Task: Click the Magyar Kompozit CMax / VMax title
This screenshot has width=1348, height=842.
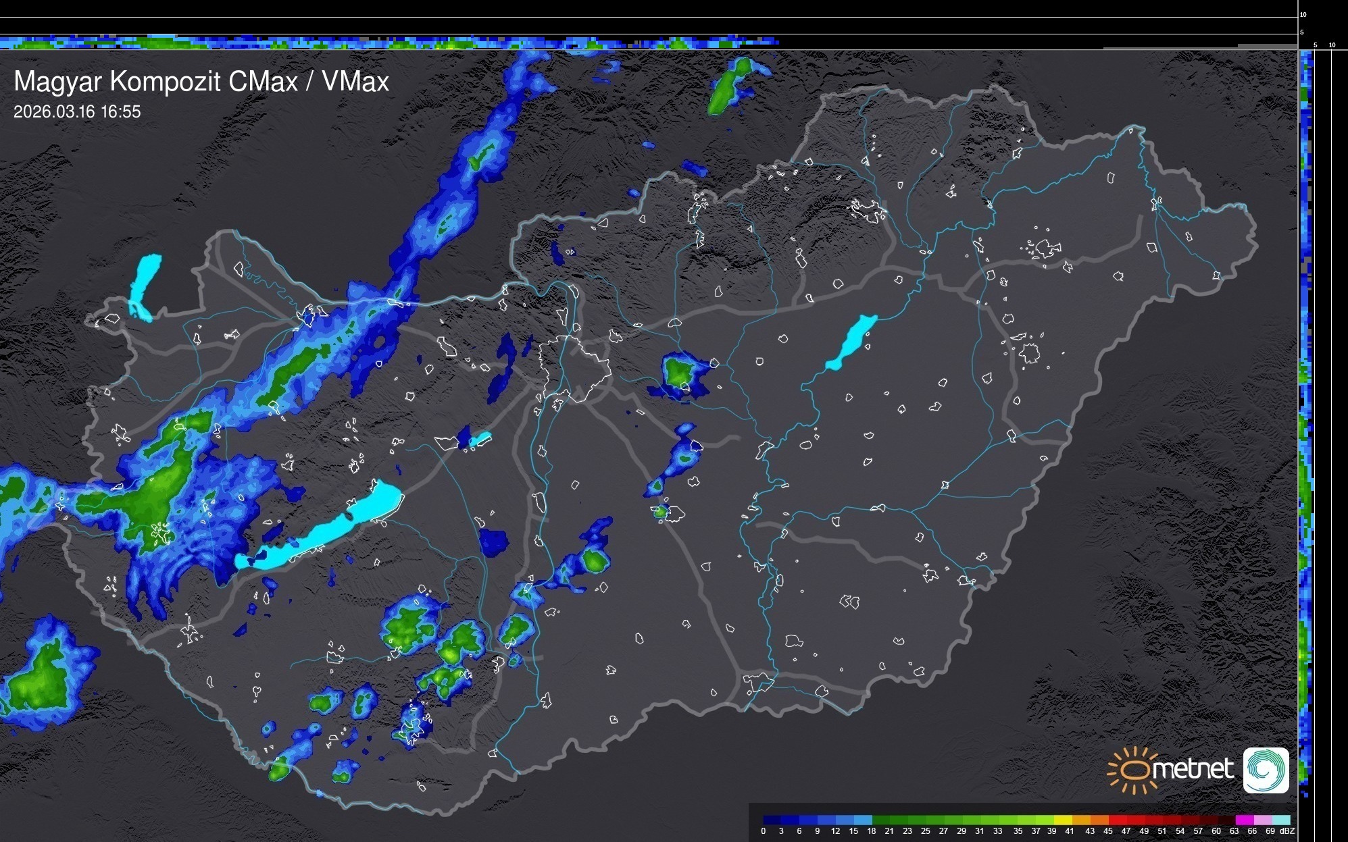Action: (x=201, y=82)
